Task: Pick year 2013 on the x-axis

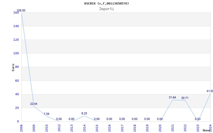Action: 72,128
